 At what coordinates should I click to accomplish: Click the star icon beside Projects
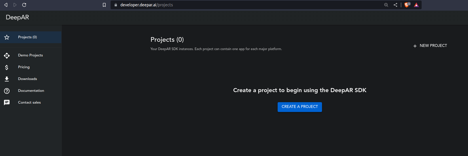7,37
